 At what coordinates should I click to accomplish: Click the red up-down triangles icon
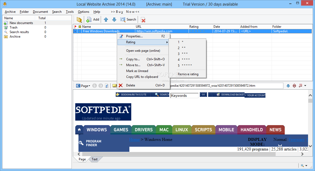pyautogui.click(x=294, y=86)
